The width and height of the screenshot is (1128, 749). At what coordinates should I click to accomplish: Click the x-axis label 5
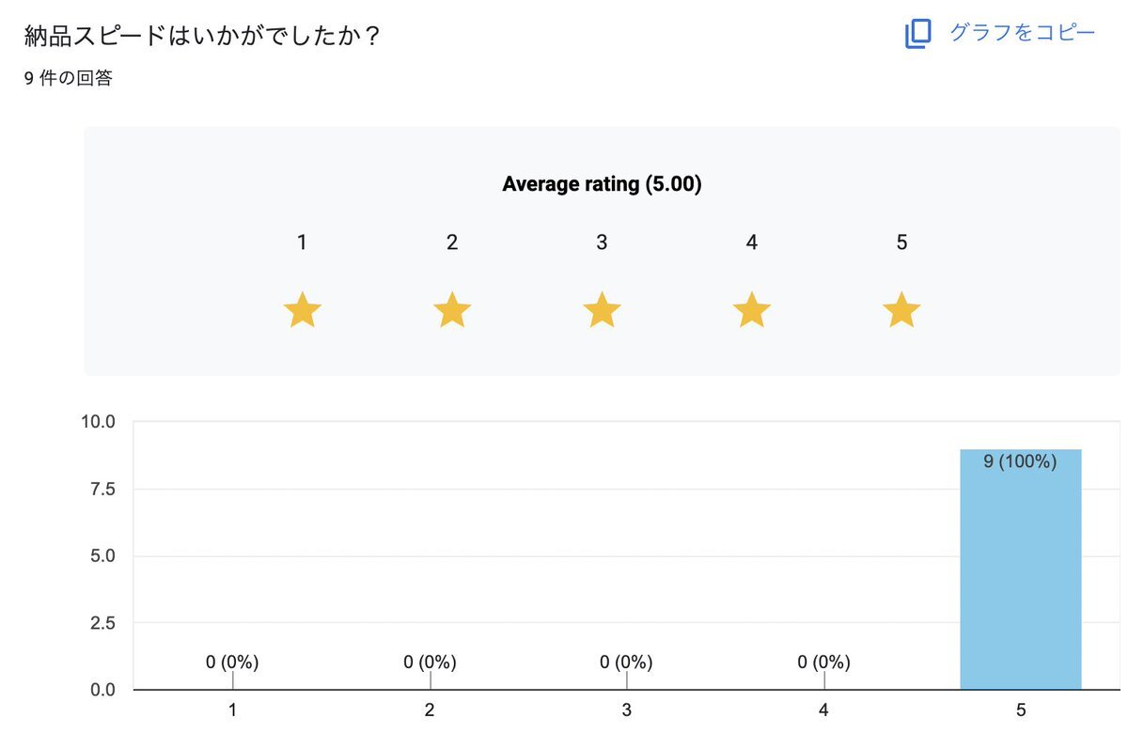click(1020, 710)
